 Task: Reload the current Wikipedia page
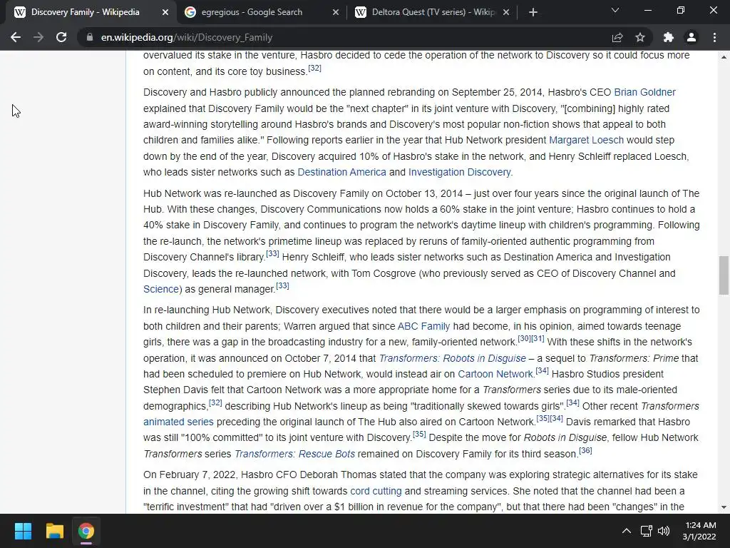pos(61,37)
